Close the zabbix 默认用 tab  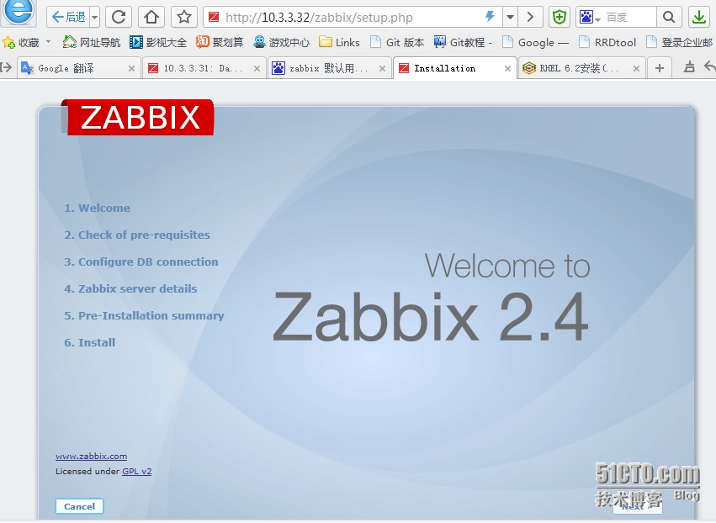tap(383, 68)
